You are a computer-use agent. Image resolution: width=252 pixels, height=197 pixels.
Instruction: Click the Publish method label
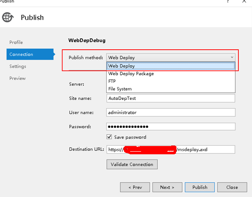click(86, 58)
